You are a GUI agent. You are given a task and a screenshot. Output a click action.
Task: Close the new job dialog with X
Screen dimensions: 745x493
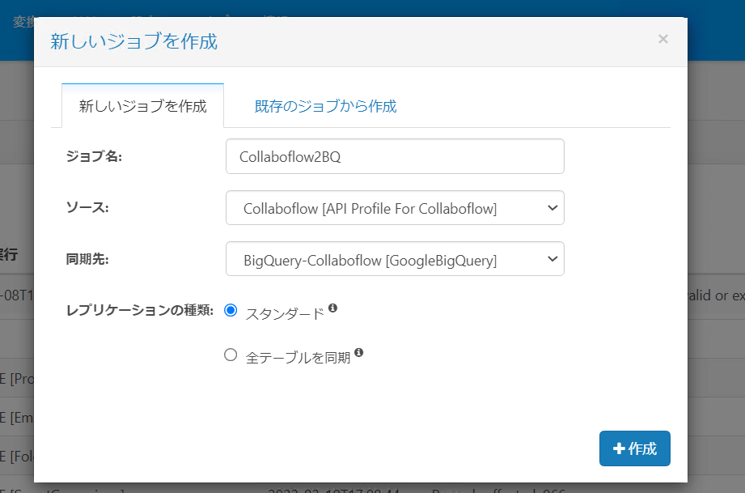pos(663,39)
